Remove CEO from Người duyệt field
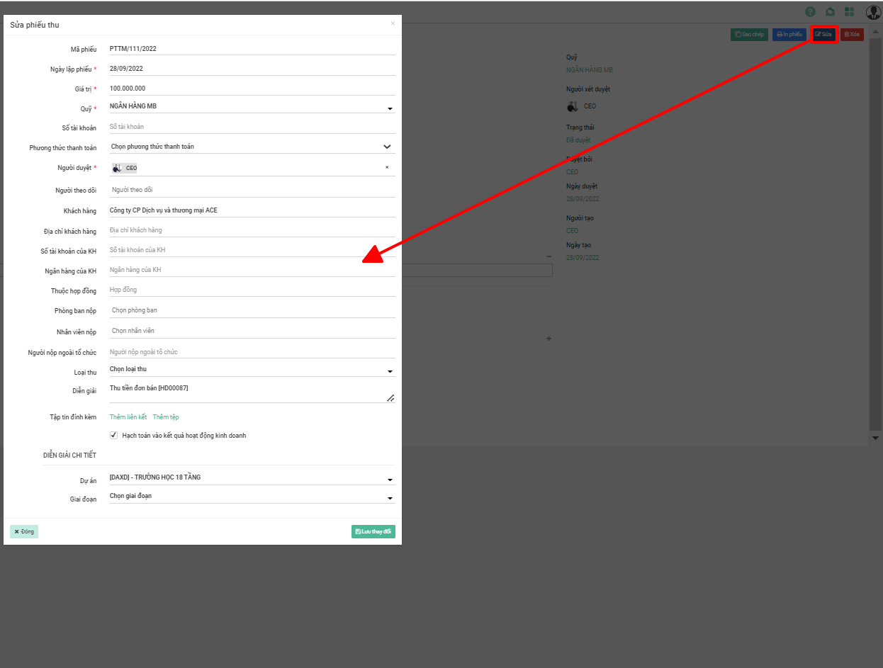This screenshot has width=883, height=668. [x=387, y=168]
